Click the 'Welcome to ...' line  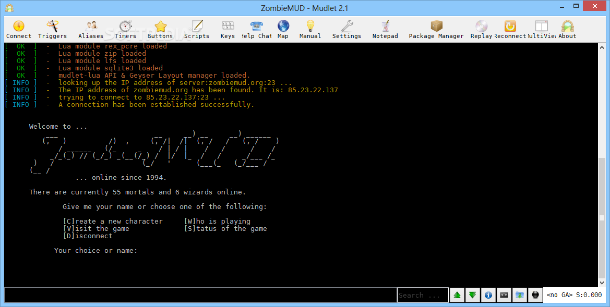(x=58, y=126)
